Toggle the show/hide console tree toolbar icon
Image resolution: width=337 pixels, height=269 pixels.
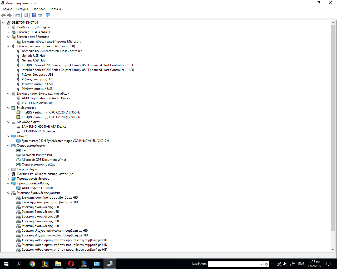[x=18, y=15]
